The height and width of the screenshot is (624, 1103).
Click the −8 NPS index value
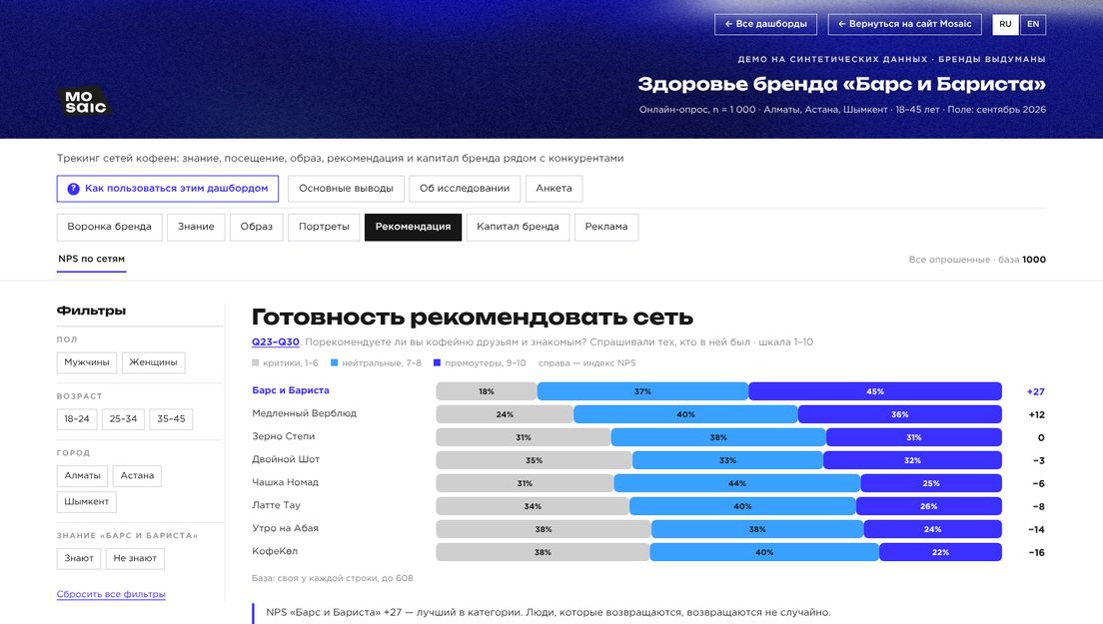(x=1038, y=506)
